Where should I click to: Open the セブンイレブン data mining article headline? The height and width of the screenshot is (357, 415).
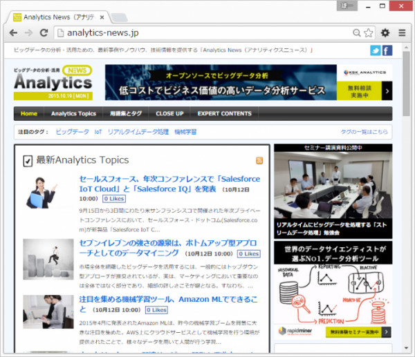click(168, 248)
